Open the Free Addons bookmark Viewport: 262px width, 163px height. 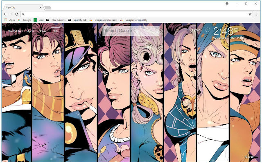pyautogui.click(x=56, y=20)
